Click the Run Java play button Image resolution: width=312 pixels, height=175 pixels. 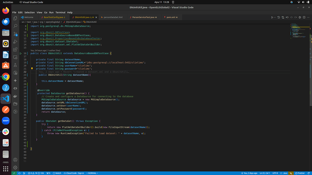point(272,17)
